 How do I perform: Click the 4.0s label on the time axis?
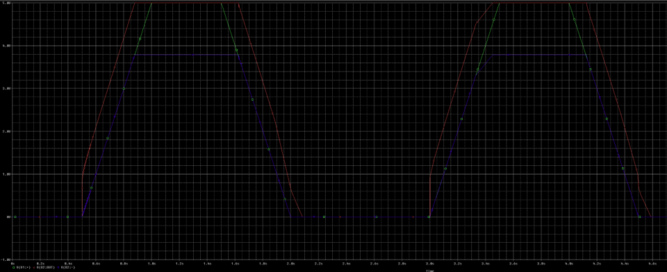[569, 264]
